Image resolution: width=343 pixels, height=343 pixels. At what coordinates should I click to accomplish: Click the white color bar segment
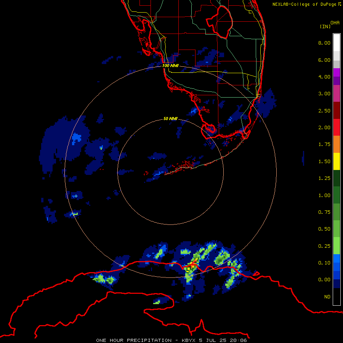pyautogui.click(x=337, y=43)
